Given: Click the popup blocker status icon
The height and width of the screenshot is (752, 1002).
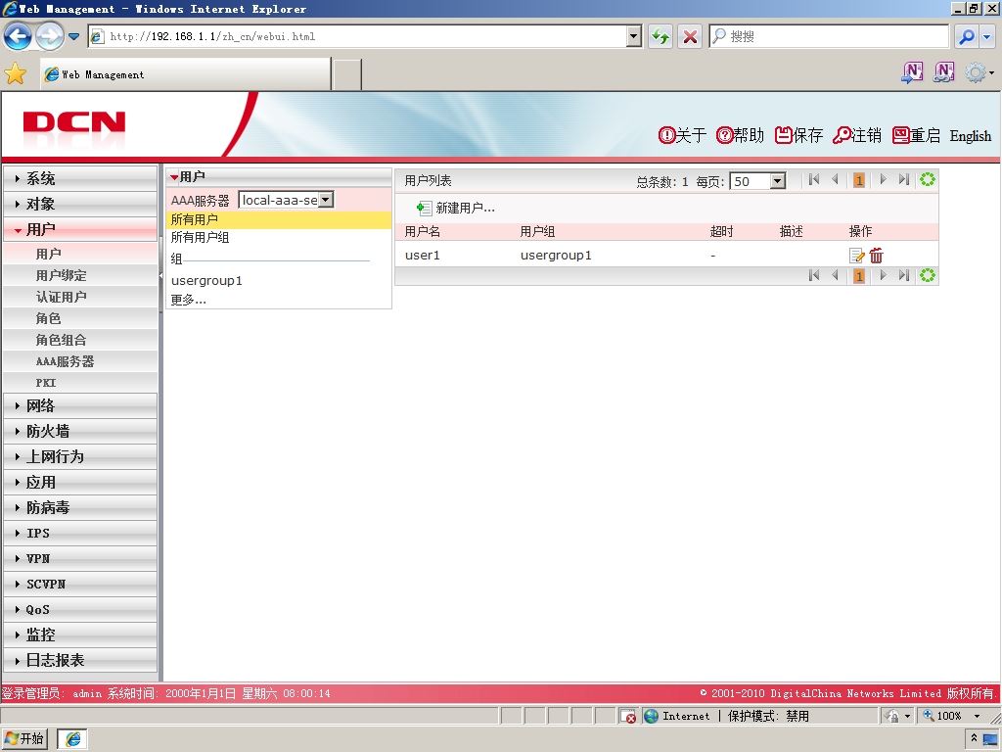Looking at the screenshot, I should [x=627, y=716].
